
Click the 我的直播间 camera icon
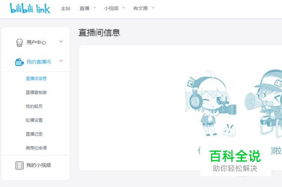(20, 62)
